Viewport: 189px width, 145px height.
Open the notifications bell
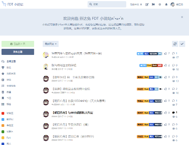[x=166, y=5]
